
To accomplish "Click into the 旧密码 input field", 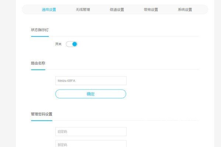I will click(91, 132).
